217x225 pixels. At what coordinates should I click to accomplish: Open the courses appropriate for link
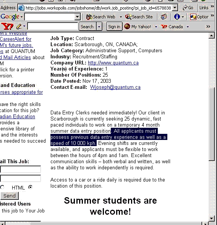click(21, 92)
